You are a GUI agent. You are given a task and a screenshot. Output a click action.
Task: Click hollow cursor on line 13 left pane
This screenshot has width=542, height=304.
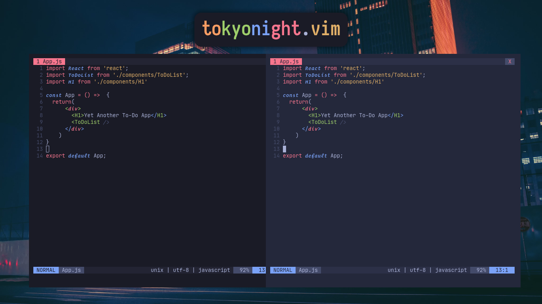click(48, 149)
